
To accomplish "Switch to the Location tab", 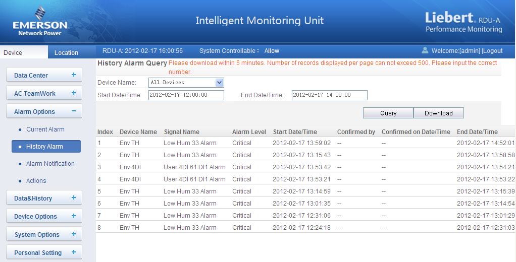I will [x=66, y=52].
